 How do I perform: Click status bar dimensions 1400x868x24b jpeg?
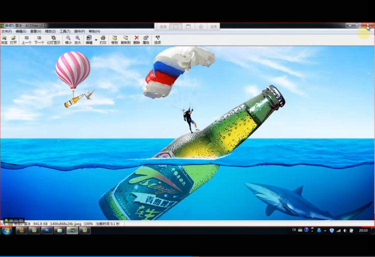[66, 224]
